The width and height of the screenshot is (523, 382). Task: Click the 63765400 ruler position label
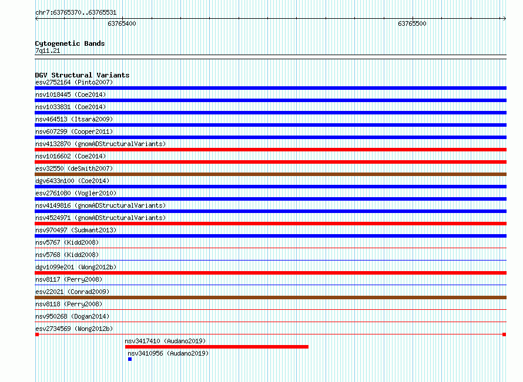click(122, 23)
